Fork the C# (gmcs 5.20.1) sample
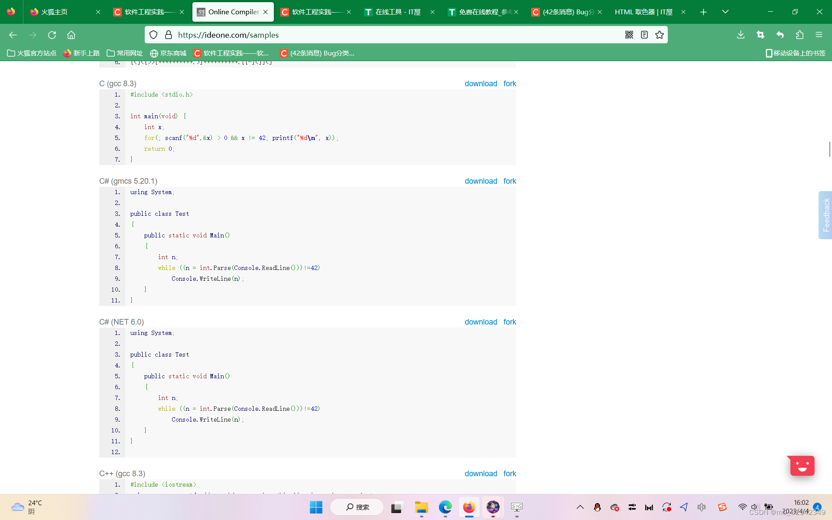 tap(510, 181)
